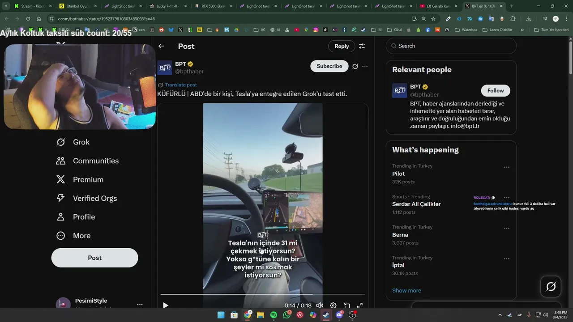Click the Reply button in post header
573x322 pixels.
pos(342,46)
